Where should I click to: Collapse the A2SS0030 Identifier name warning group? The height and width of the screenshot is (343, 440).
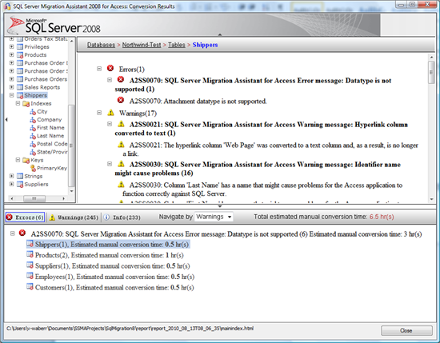[110, 164]
